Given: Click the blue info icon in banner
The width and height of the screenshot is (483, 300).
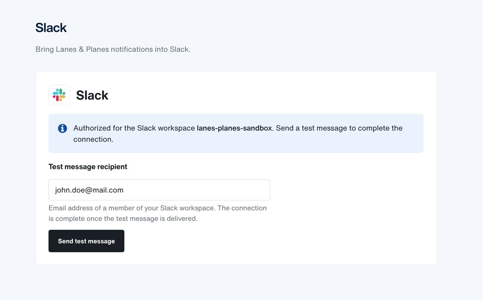Looking at the screenshot, I should pyautogui.click(x=62, y=128).
